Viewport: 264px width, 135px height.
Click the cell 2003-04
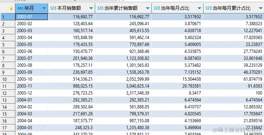click(x=31, y=38)
